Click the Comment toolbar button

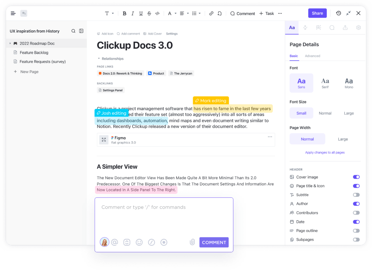pos(243,14)
